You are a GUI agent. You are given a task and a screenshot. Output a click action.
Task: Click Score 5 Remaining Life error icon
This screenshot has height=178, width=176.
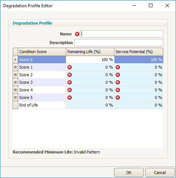70,97
